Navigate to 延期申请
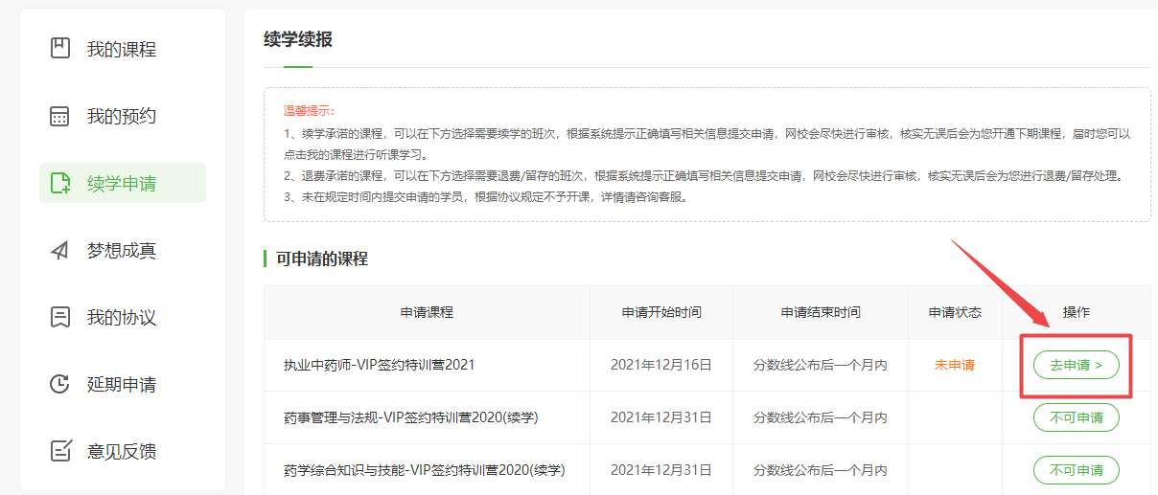 (x=121, y=384)
